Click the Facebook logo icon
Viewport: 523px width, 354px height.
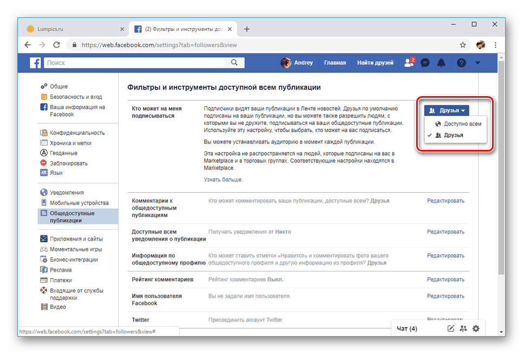[35, 63]
